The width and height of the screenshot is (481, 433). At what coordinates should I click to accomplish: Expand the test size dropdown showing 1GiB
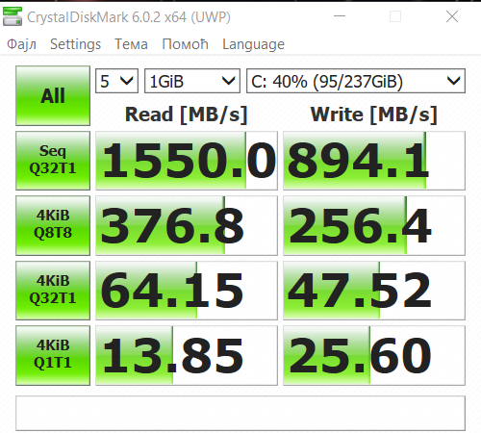pos(192,81)
